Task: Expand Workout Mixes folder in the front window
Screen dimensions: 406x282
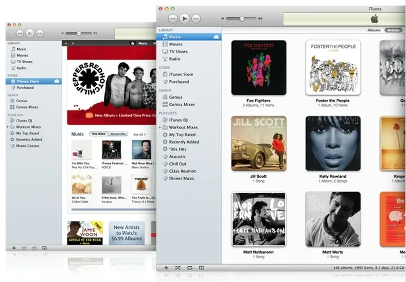Action: pos(160,127)
